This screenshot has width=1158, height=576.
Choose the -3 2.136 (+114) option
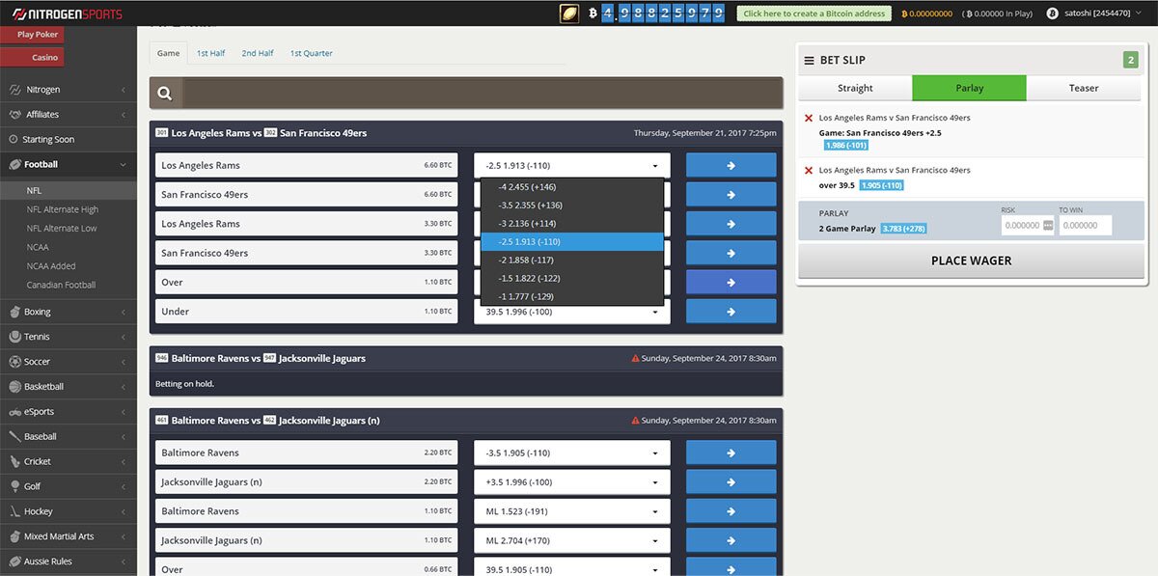tap(572, 223)
